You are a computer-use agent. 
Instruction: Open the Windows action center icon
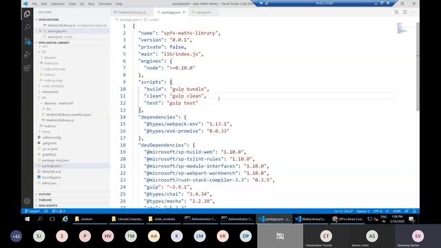[x=411, y=219]
